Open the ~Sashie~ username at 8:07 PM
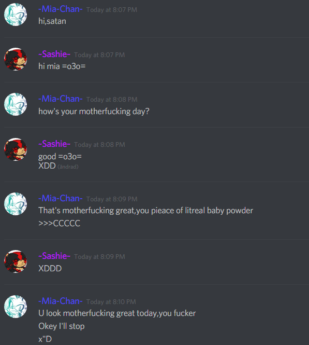309x345 pixels. tap(54, 54)
